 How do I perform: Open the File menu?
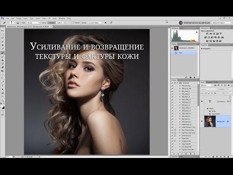coord(8,18)
